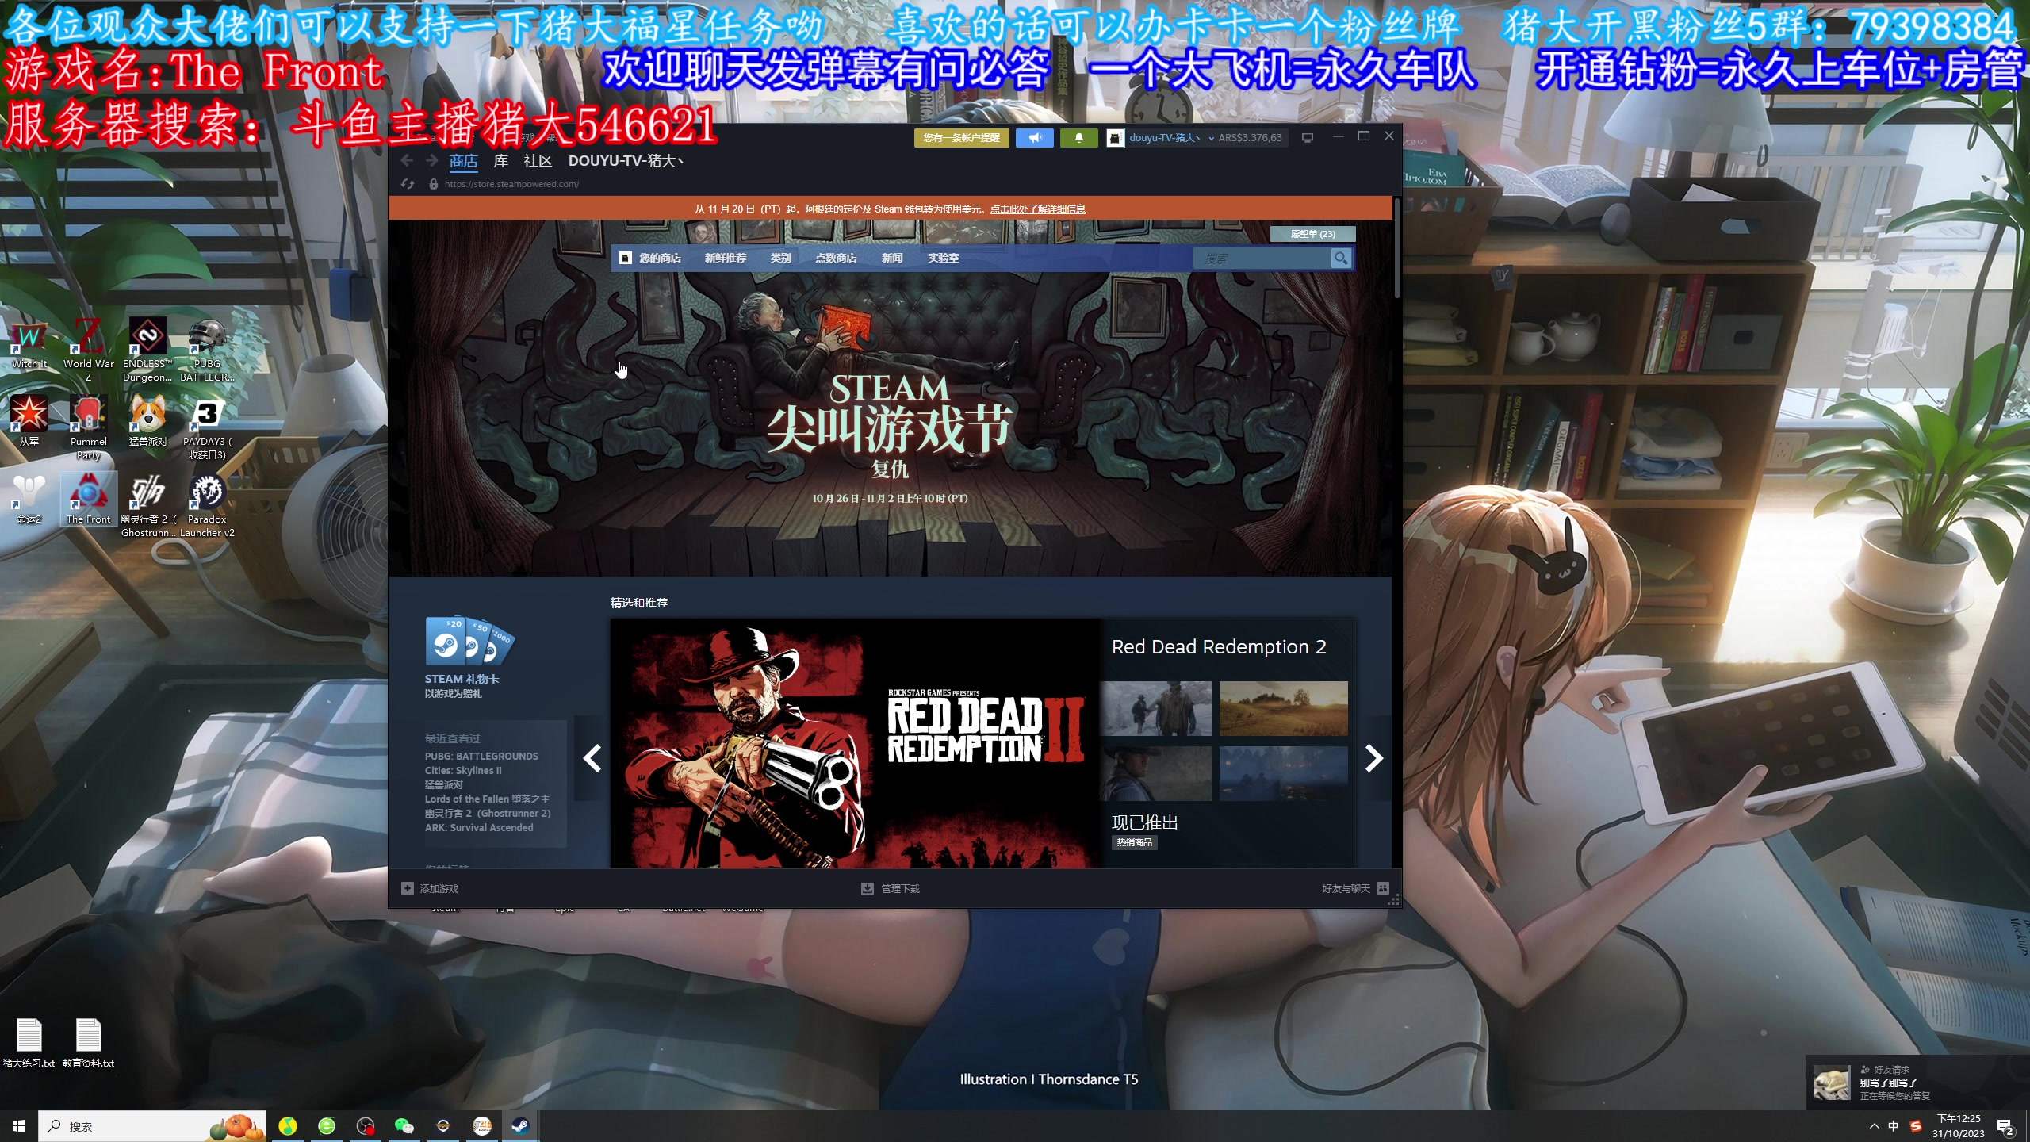Reload the store page with the refresh icon

(408, 184)
